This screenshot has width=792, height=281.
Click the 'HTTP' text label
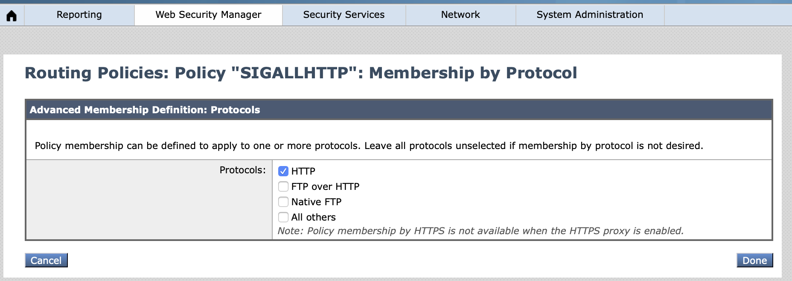303,171
